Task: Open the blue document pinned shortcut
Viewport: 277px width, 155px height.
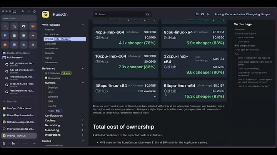Action: point(14,45)
